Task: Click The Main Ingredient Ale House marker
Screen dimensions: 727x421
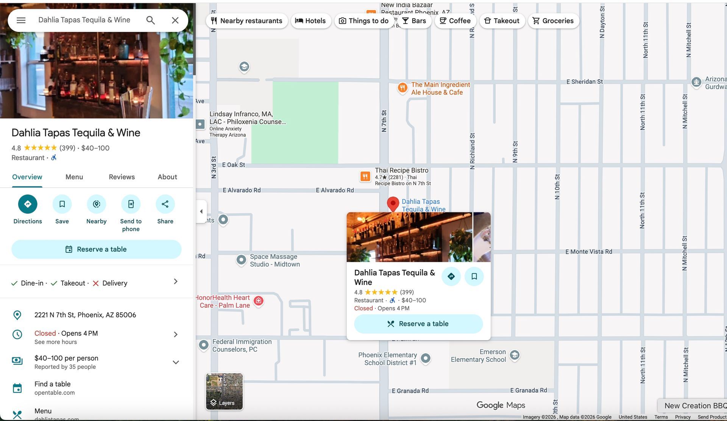Action: coord(402,88)
